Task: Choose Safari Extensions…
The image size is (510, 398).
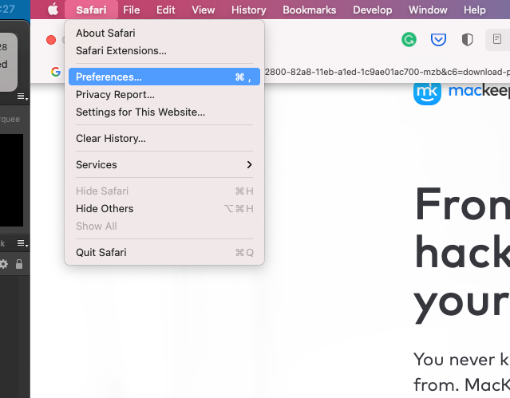Action: (x=164, y=51)
